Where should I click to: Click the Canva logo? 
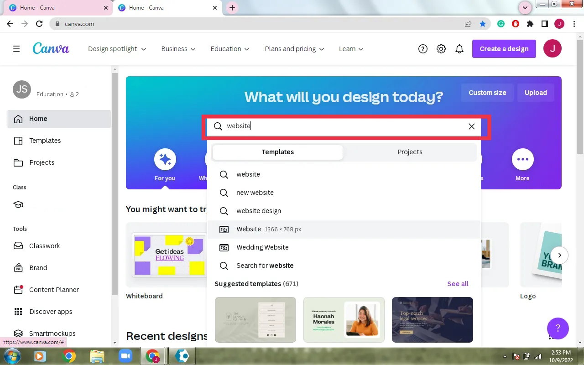click(x=51, y=48)
